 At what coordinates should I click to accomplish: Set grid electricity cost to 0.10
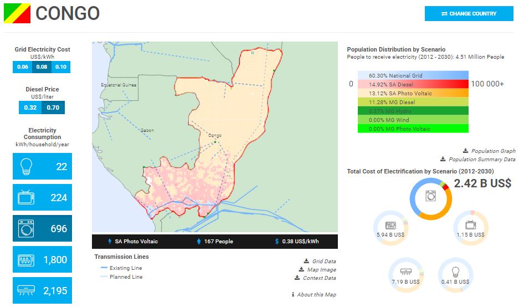pos(61,67)
